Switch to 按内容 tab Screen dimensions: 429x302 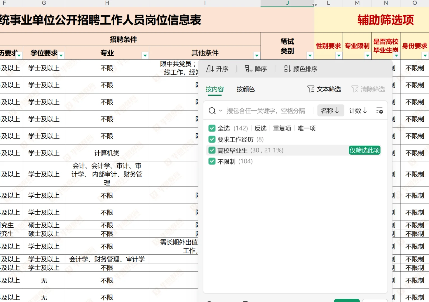coord(215,89)
